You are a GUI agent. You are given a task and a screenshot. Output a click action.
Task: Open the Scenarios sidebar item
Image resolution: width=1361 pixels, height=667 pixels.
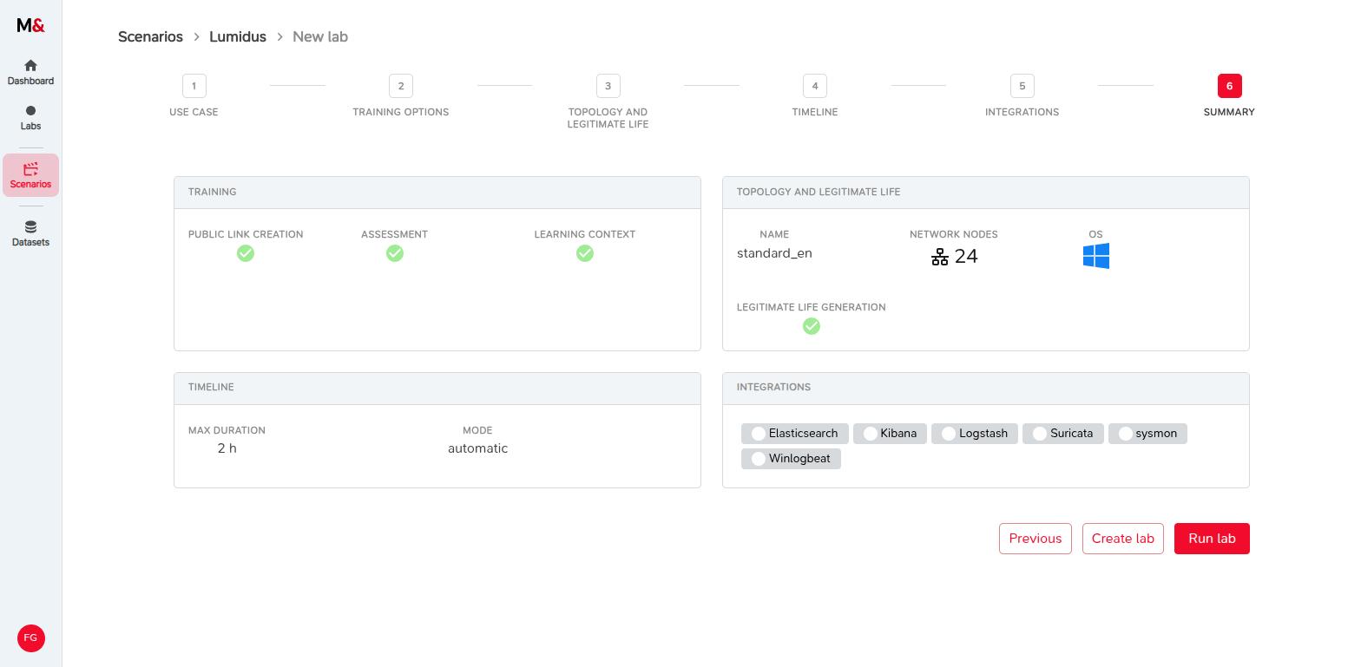click(x=30, y=175)
